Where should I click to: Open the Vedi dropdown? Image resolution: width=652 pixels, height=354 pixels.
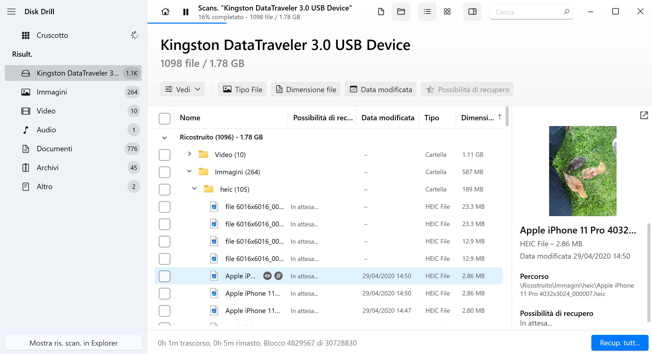(182, 89)
